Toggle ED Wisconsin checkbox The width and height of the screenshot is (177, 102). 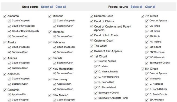[x=147, y=52]
